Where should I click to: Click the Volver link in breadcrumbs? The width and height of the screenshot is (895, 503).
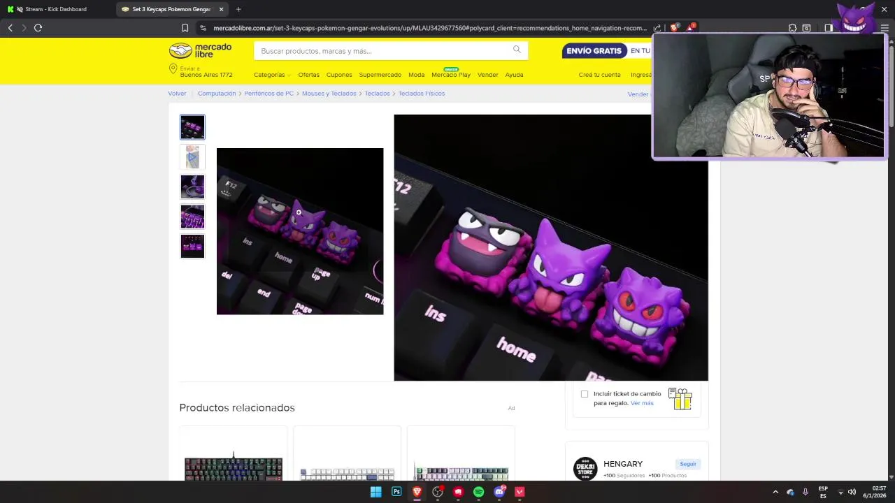pyautogui.click(x=177, y=94)
